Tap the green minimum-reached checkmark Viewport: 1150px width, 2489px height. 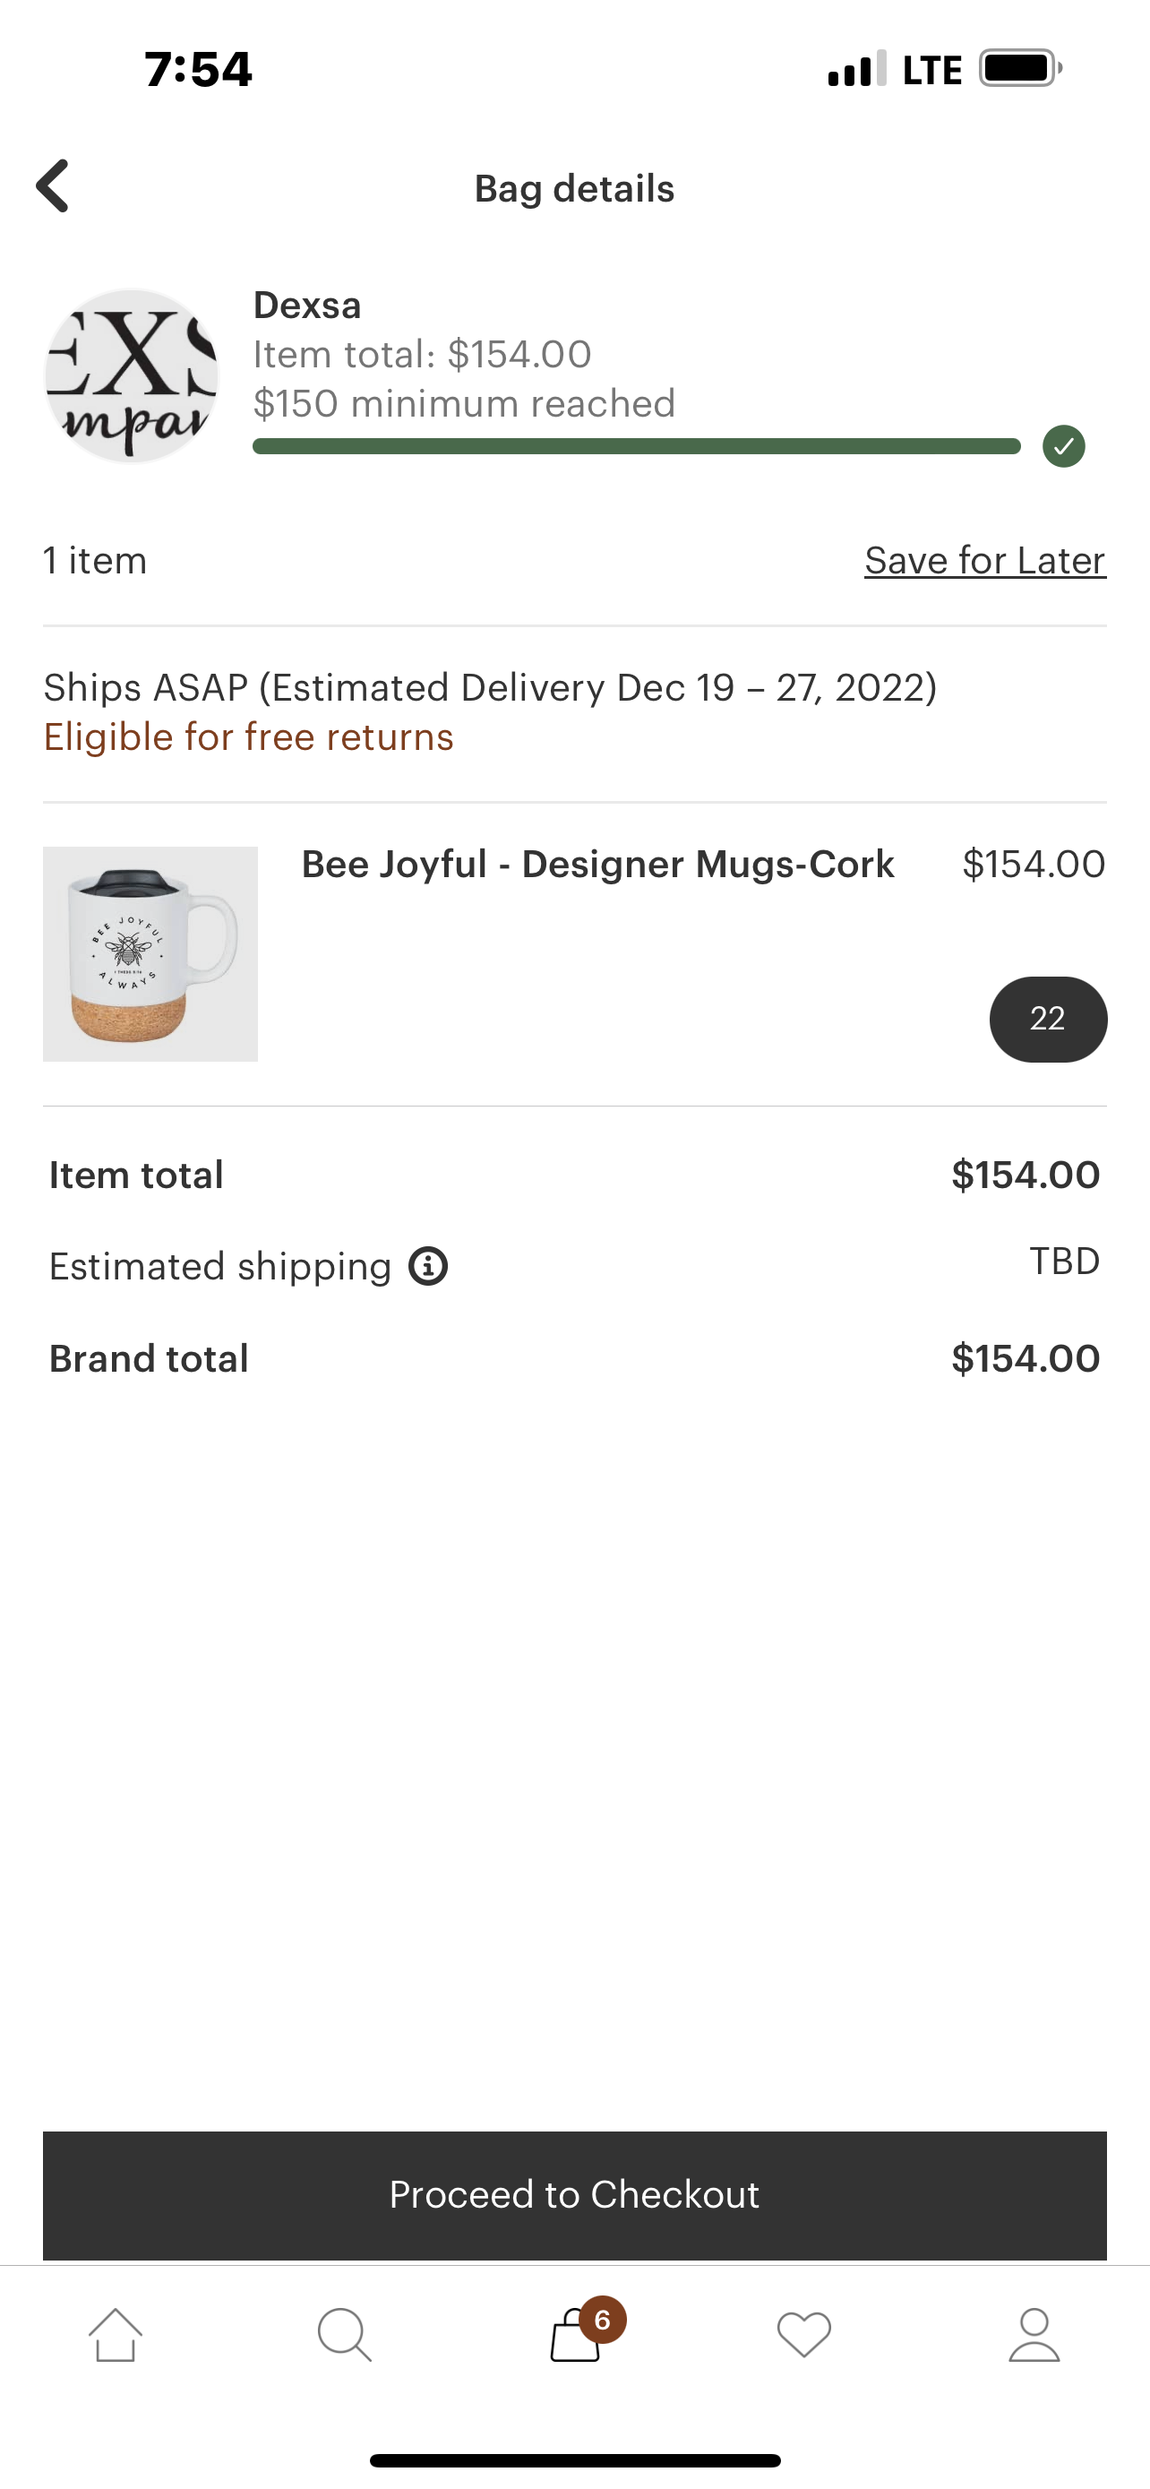pos(1063,446)
